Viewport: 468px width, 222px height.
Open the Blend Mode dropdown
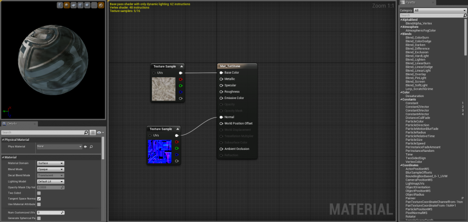coord(50,169)
